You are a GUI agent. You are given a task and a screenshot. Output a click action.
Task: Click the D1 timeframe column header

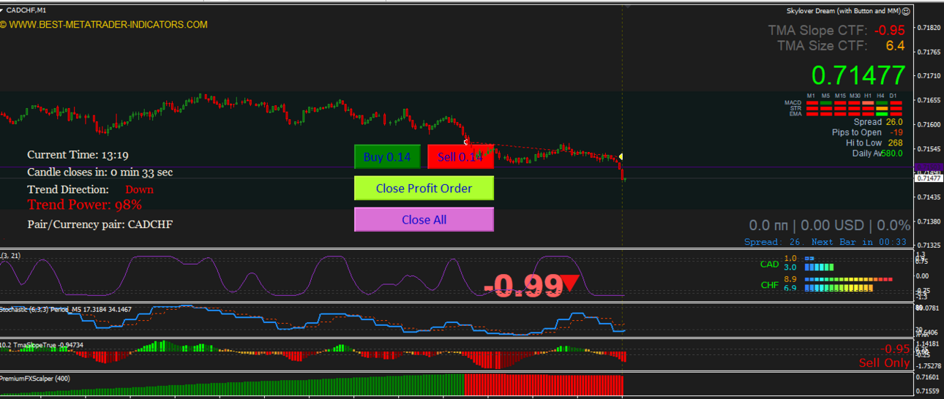pyautogui.click(x=893, y=96)
